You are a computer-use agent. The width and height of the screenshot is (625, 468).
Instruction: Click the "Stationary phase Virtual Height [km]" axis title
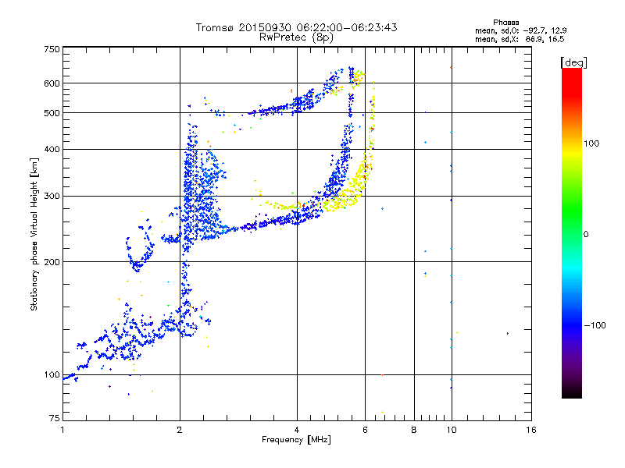point(34,235)
